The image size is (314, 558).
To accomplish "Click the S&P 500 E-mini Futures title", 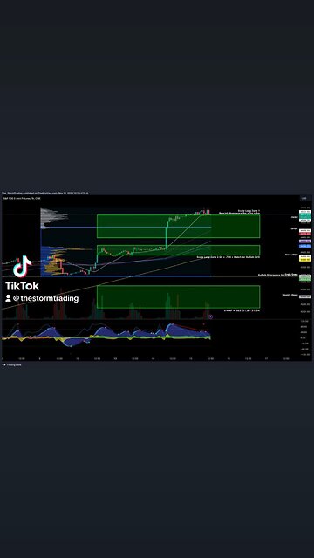I will 22,198.
